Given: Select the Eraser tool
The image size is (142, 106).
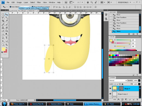Looking at the screenshot, I should tap(3, 31).
